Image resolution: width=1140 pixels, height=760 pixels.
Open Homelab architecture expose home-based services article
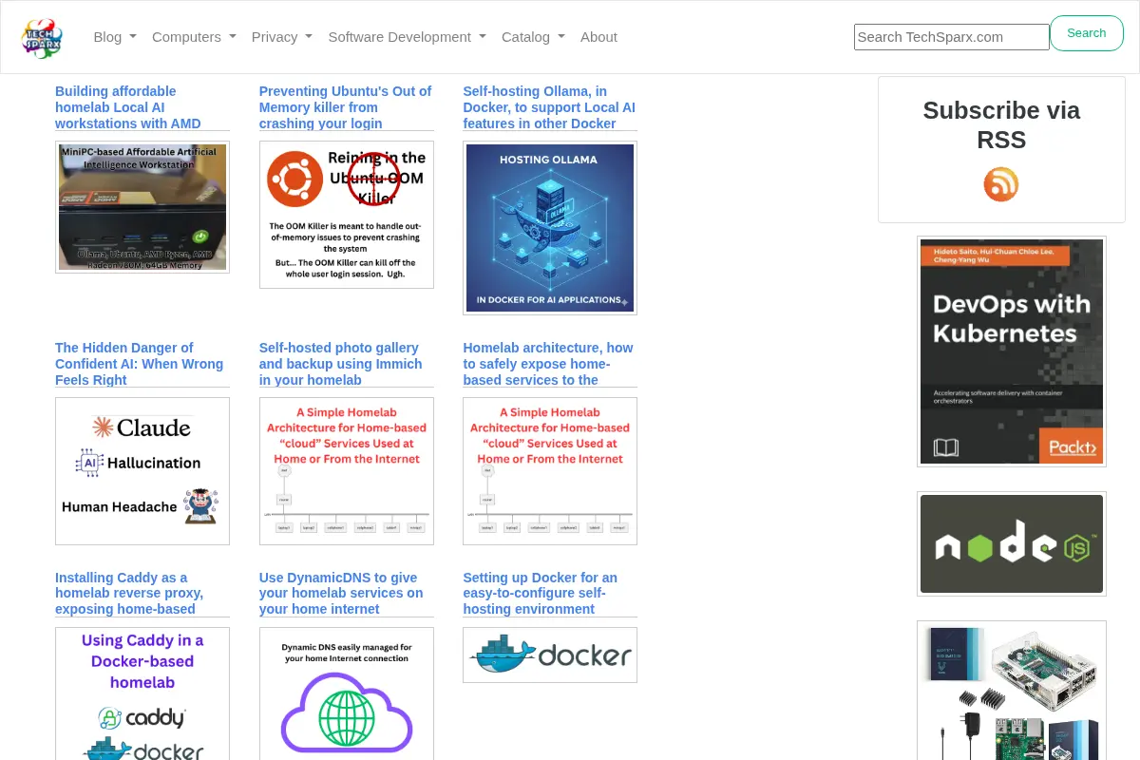tap(548, 364)
